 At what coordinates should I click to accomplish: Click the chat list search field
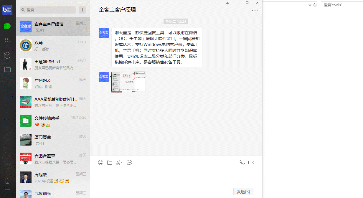click(x=48, y=10)
